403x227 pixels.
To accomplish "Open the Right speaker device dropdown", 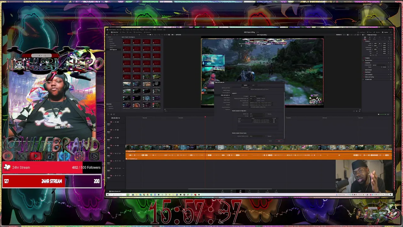I will 262,122.
